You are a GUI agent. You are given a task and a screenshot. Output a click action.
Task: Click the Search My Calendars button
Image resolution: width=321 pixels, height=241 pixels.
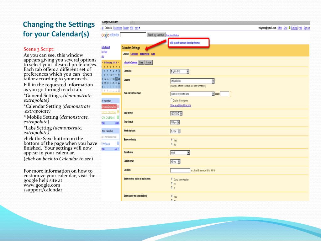click(x=156, y=35)
